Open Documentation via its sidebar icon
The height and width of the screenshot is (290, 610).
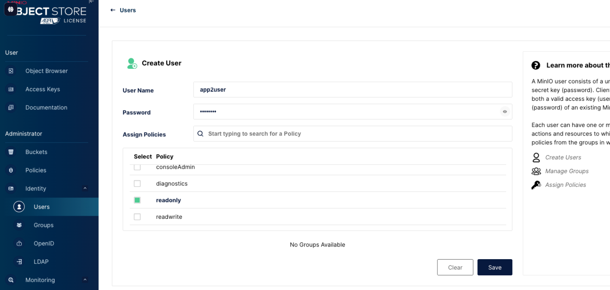[x=11, y=107]
